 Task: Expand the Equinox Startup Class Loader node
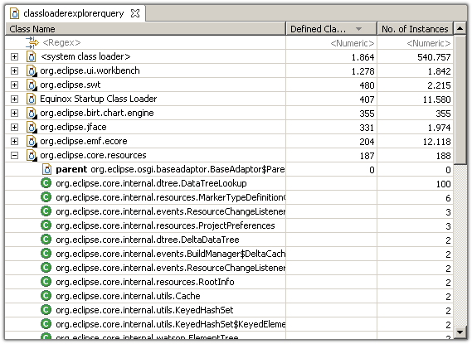point(14,99)
